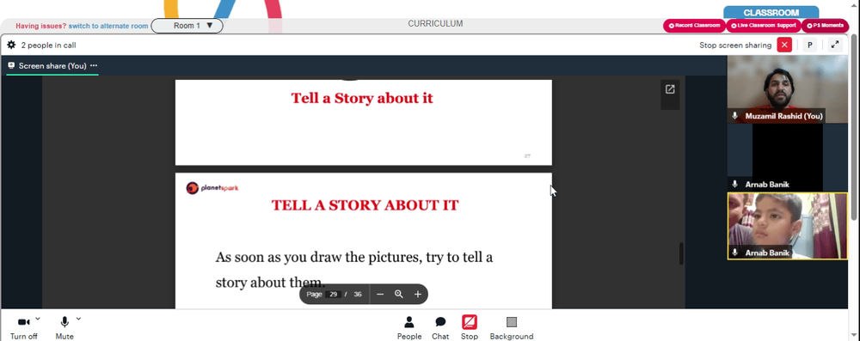This screenshot has height=341, width=860.
Task: Click the slide heading 'TELL A STORY ABOUT IT'
Action: tap(365, 205)
